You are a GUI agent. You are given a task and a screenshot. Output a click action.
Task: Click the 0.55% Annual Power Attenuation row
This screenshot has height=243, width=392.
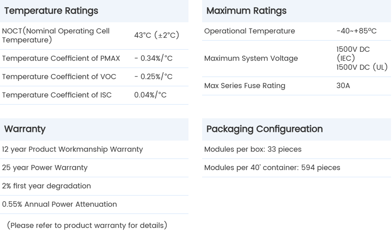click(60, 204)
